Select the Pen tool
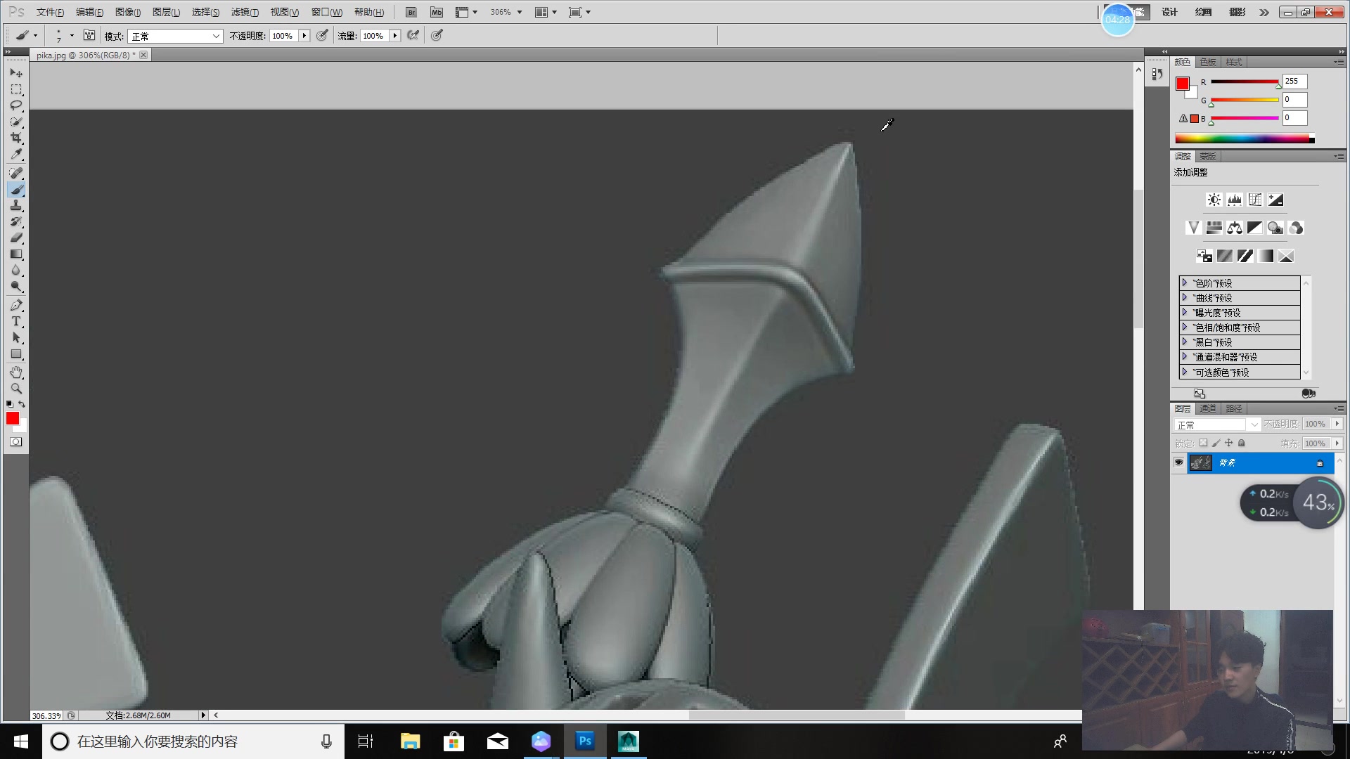The image size is (1350, 759). 15,305
